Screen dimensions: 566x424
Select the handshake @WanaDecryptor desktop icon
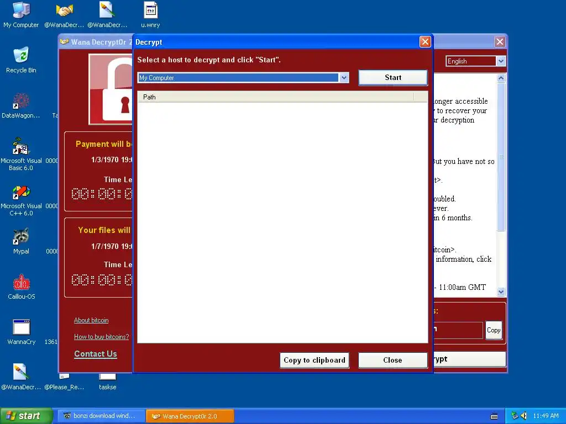coord(64,15)
